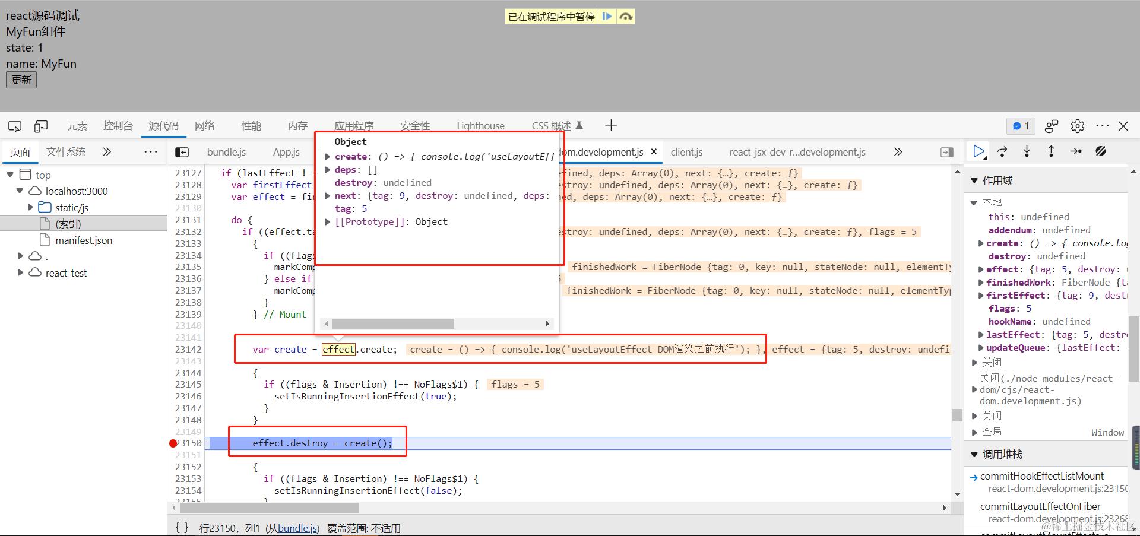
Task: Expand the static/js folder
Action: pyautogui.click(x=30, y=207)
